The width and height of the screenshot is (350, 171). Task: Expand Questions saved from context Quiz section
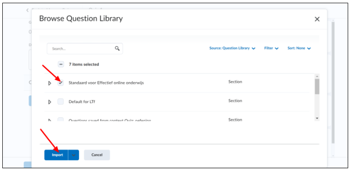pos(50,120)
